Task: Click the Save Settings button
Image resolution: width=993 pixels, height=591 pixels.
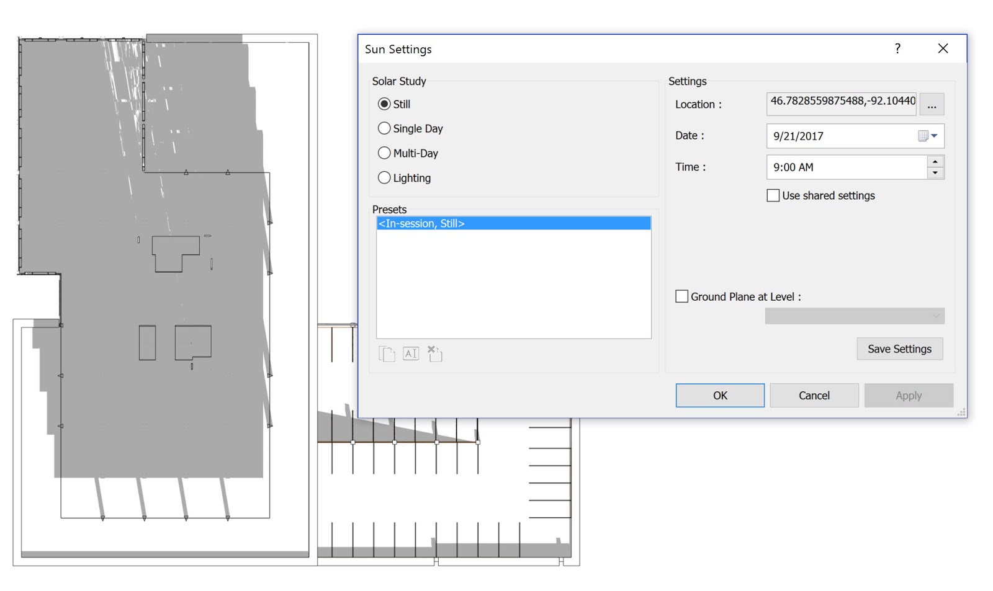Action: [899, 349]
